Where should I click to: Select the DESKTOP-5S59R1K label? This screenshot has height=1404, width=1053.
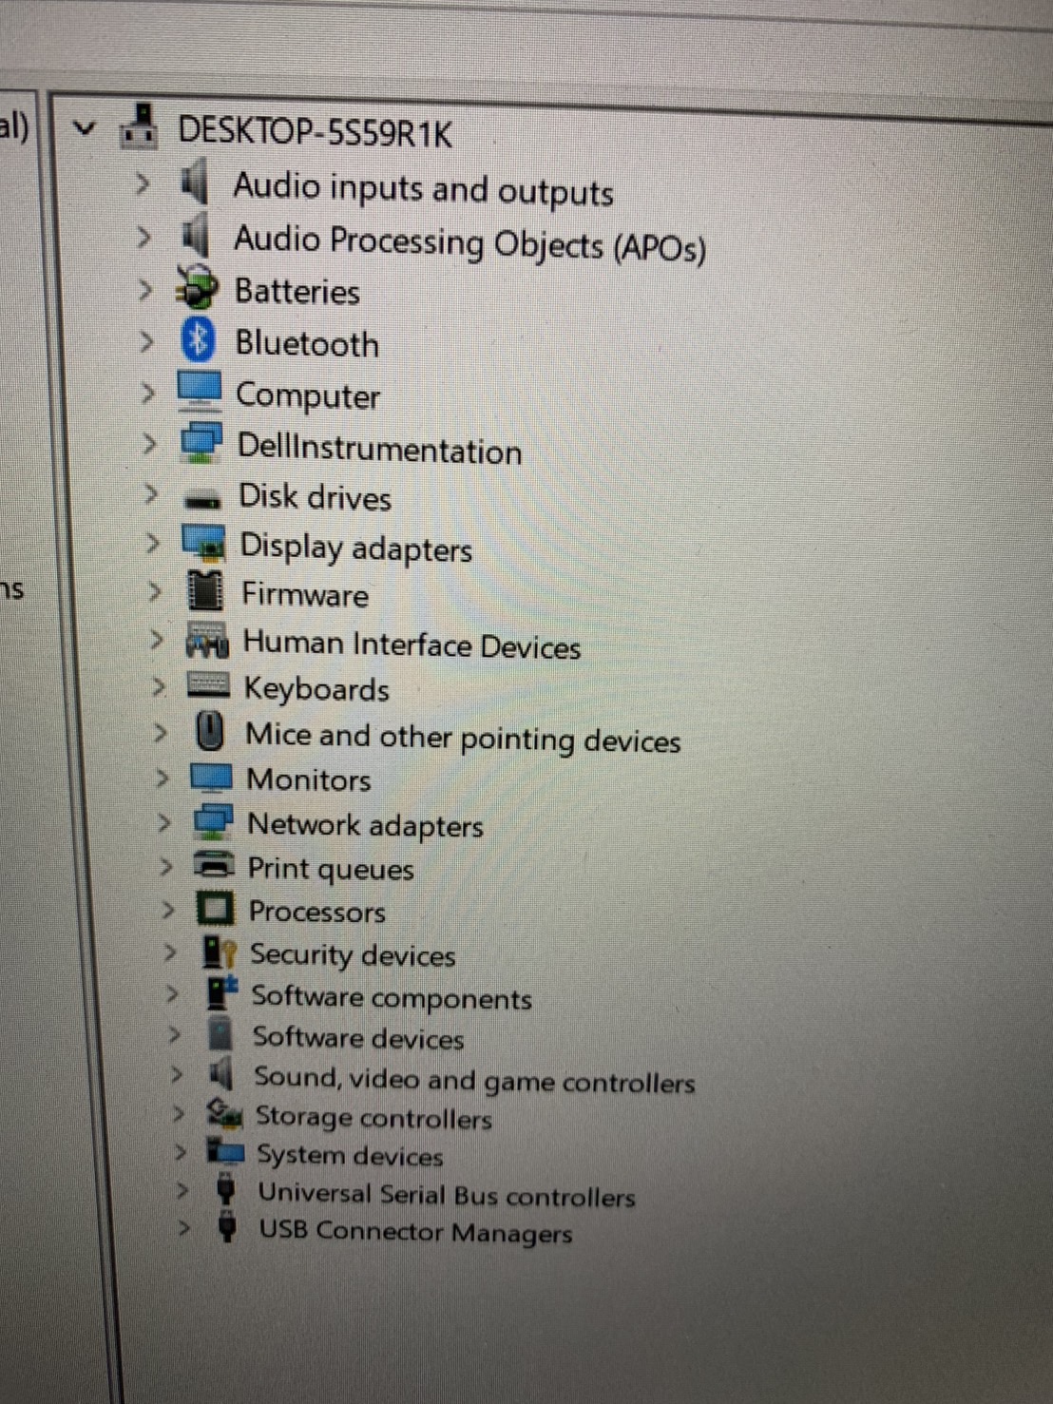pyautogui.click(x=316, y=132)
